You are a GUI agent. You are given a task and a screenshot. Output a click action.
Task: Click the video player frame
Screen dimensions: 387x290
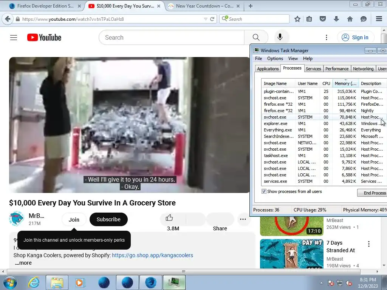pos(129,125)
